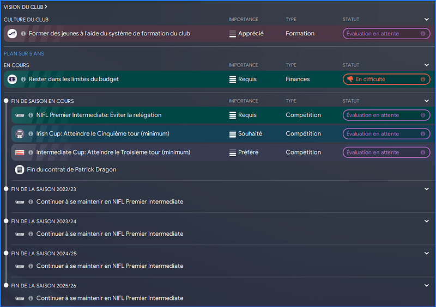This screenshot has height=307, width=436.
Task: Collapse Fin de la Saison 2025/26 section
Action: (x=426, y=285)
